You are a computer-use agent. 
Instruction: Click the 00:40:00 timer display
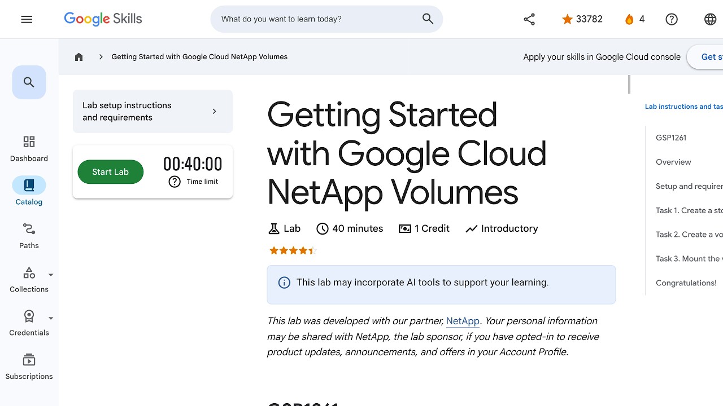193,164
